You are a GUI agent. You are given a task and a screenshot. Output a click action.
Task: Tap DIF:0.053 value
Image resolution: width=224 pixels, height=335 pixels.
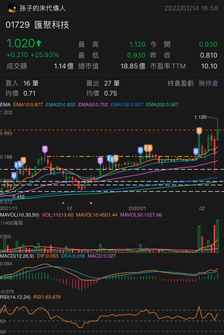[48, 256]
